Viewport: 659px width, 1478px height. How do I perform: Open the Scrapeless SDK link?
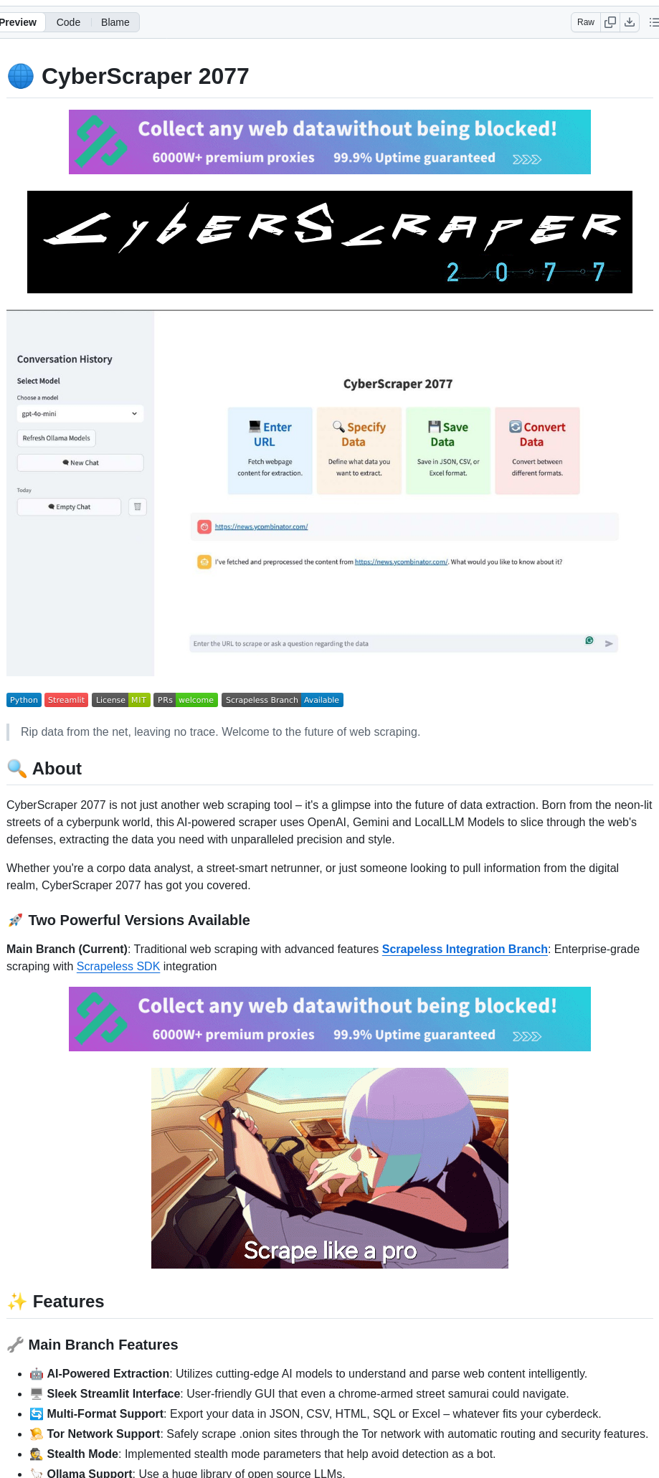[x=118, y=966]
